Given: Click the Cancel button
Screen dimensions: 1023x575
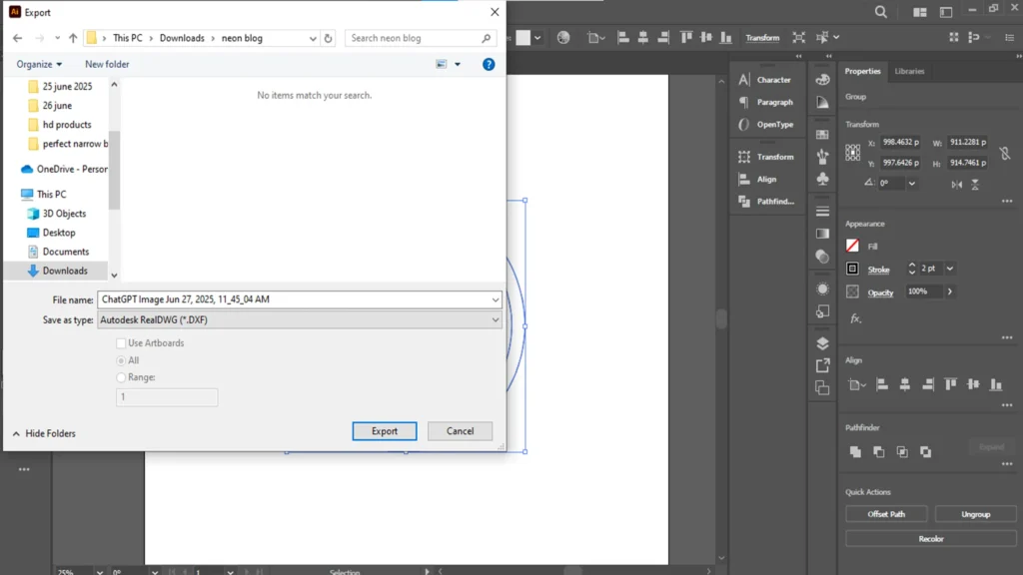Looking at the screenshot, I should 460,431.
